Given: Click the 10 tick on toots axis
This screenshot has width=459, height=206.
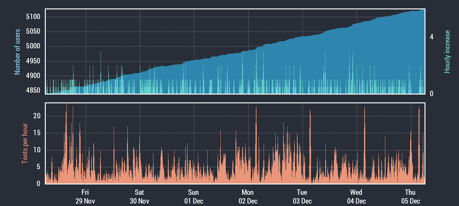Looking at the screenshot, I should coord(37,150).
